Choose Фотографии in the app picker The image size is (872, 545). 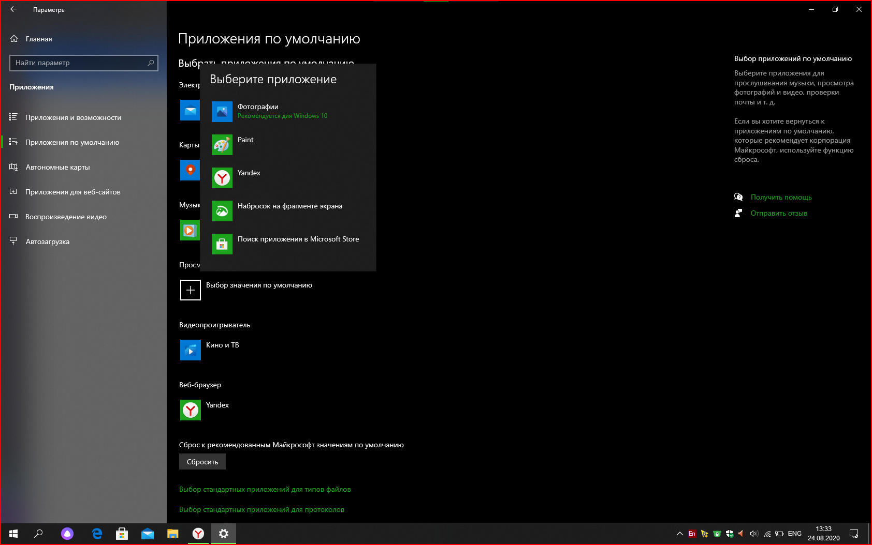288,111
